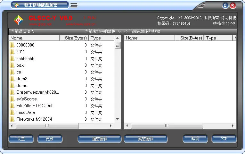Viewport: 245px width, 154px height.
Task: Open 帮助 (Help)
Action: coord(195,139)
